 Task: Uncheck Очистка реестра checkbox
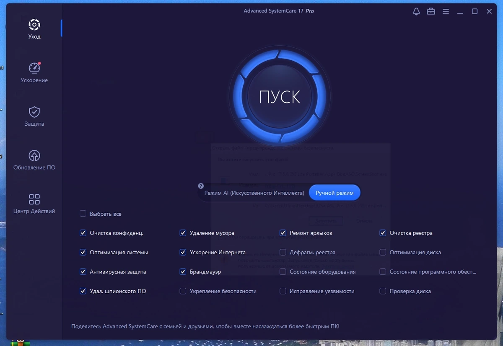click(383, 233)
